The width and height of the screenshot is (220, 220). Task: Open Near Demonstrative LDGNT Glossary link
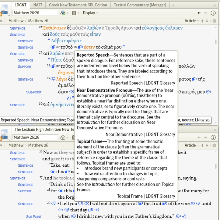tap(140, 134)
